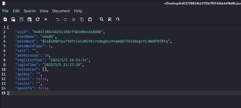
Task: Open the Edit menu
Action: (16, 11)
